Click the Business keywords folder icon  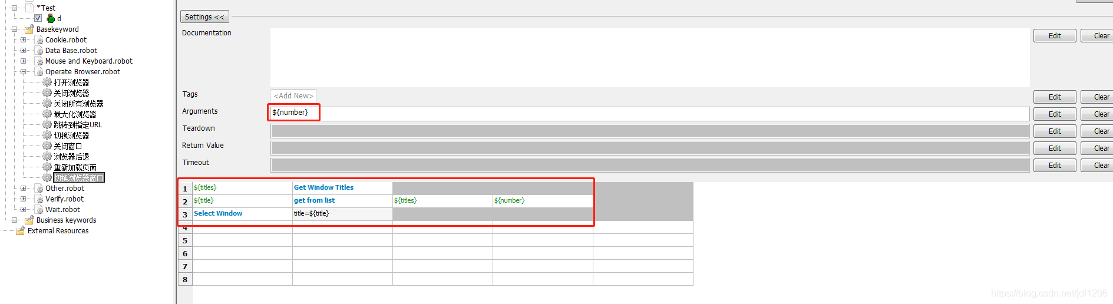point(29,220)
